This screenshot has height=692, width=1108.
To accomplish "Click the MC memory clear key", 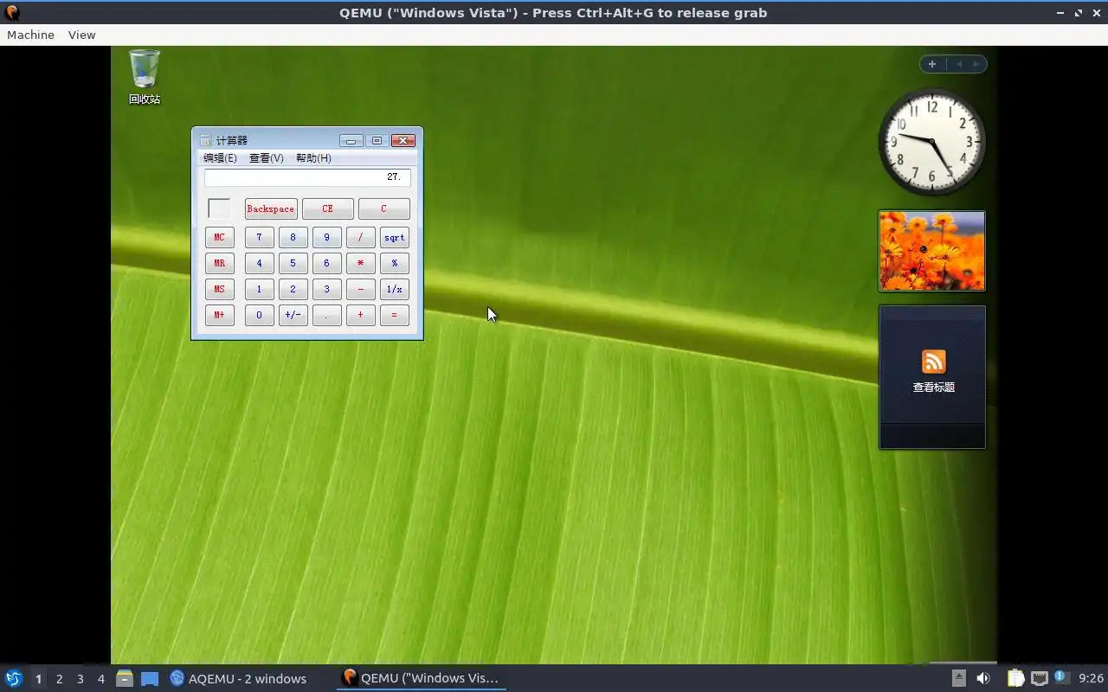I will (x=220, y=237).
